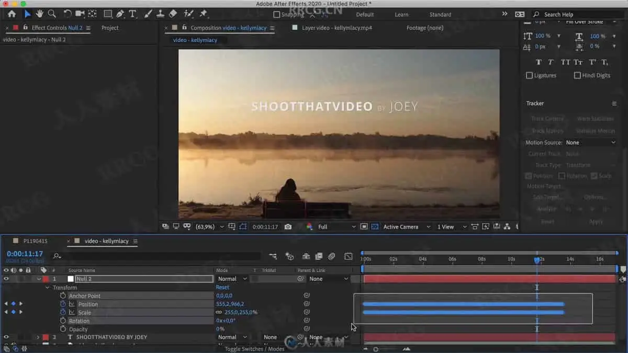Switch to the Project panel tab
The image size is (628, 353).
(110, 28)
